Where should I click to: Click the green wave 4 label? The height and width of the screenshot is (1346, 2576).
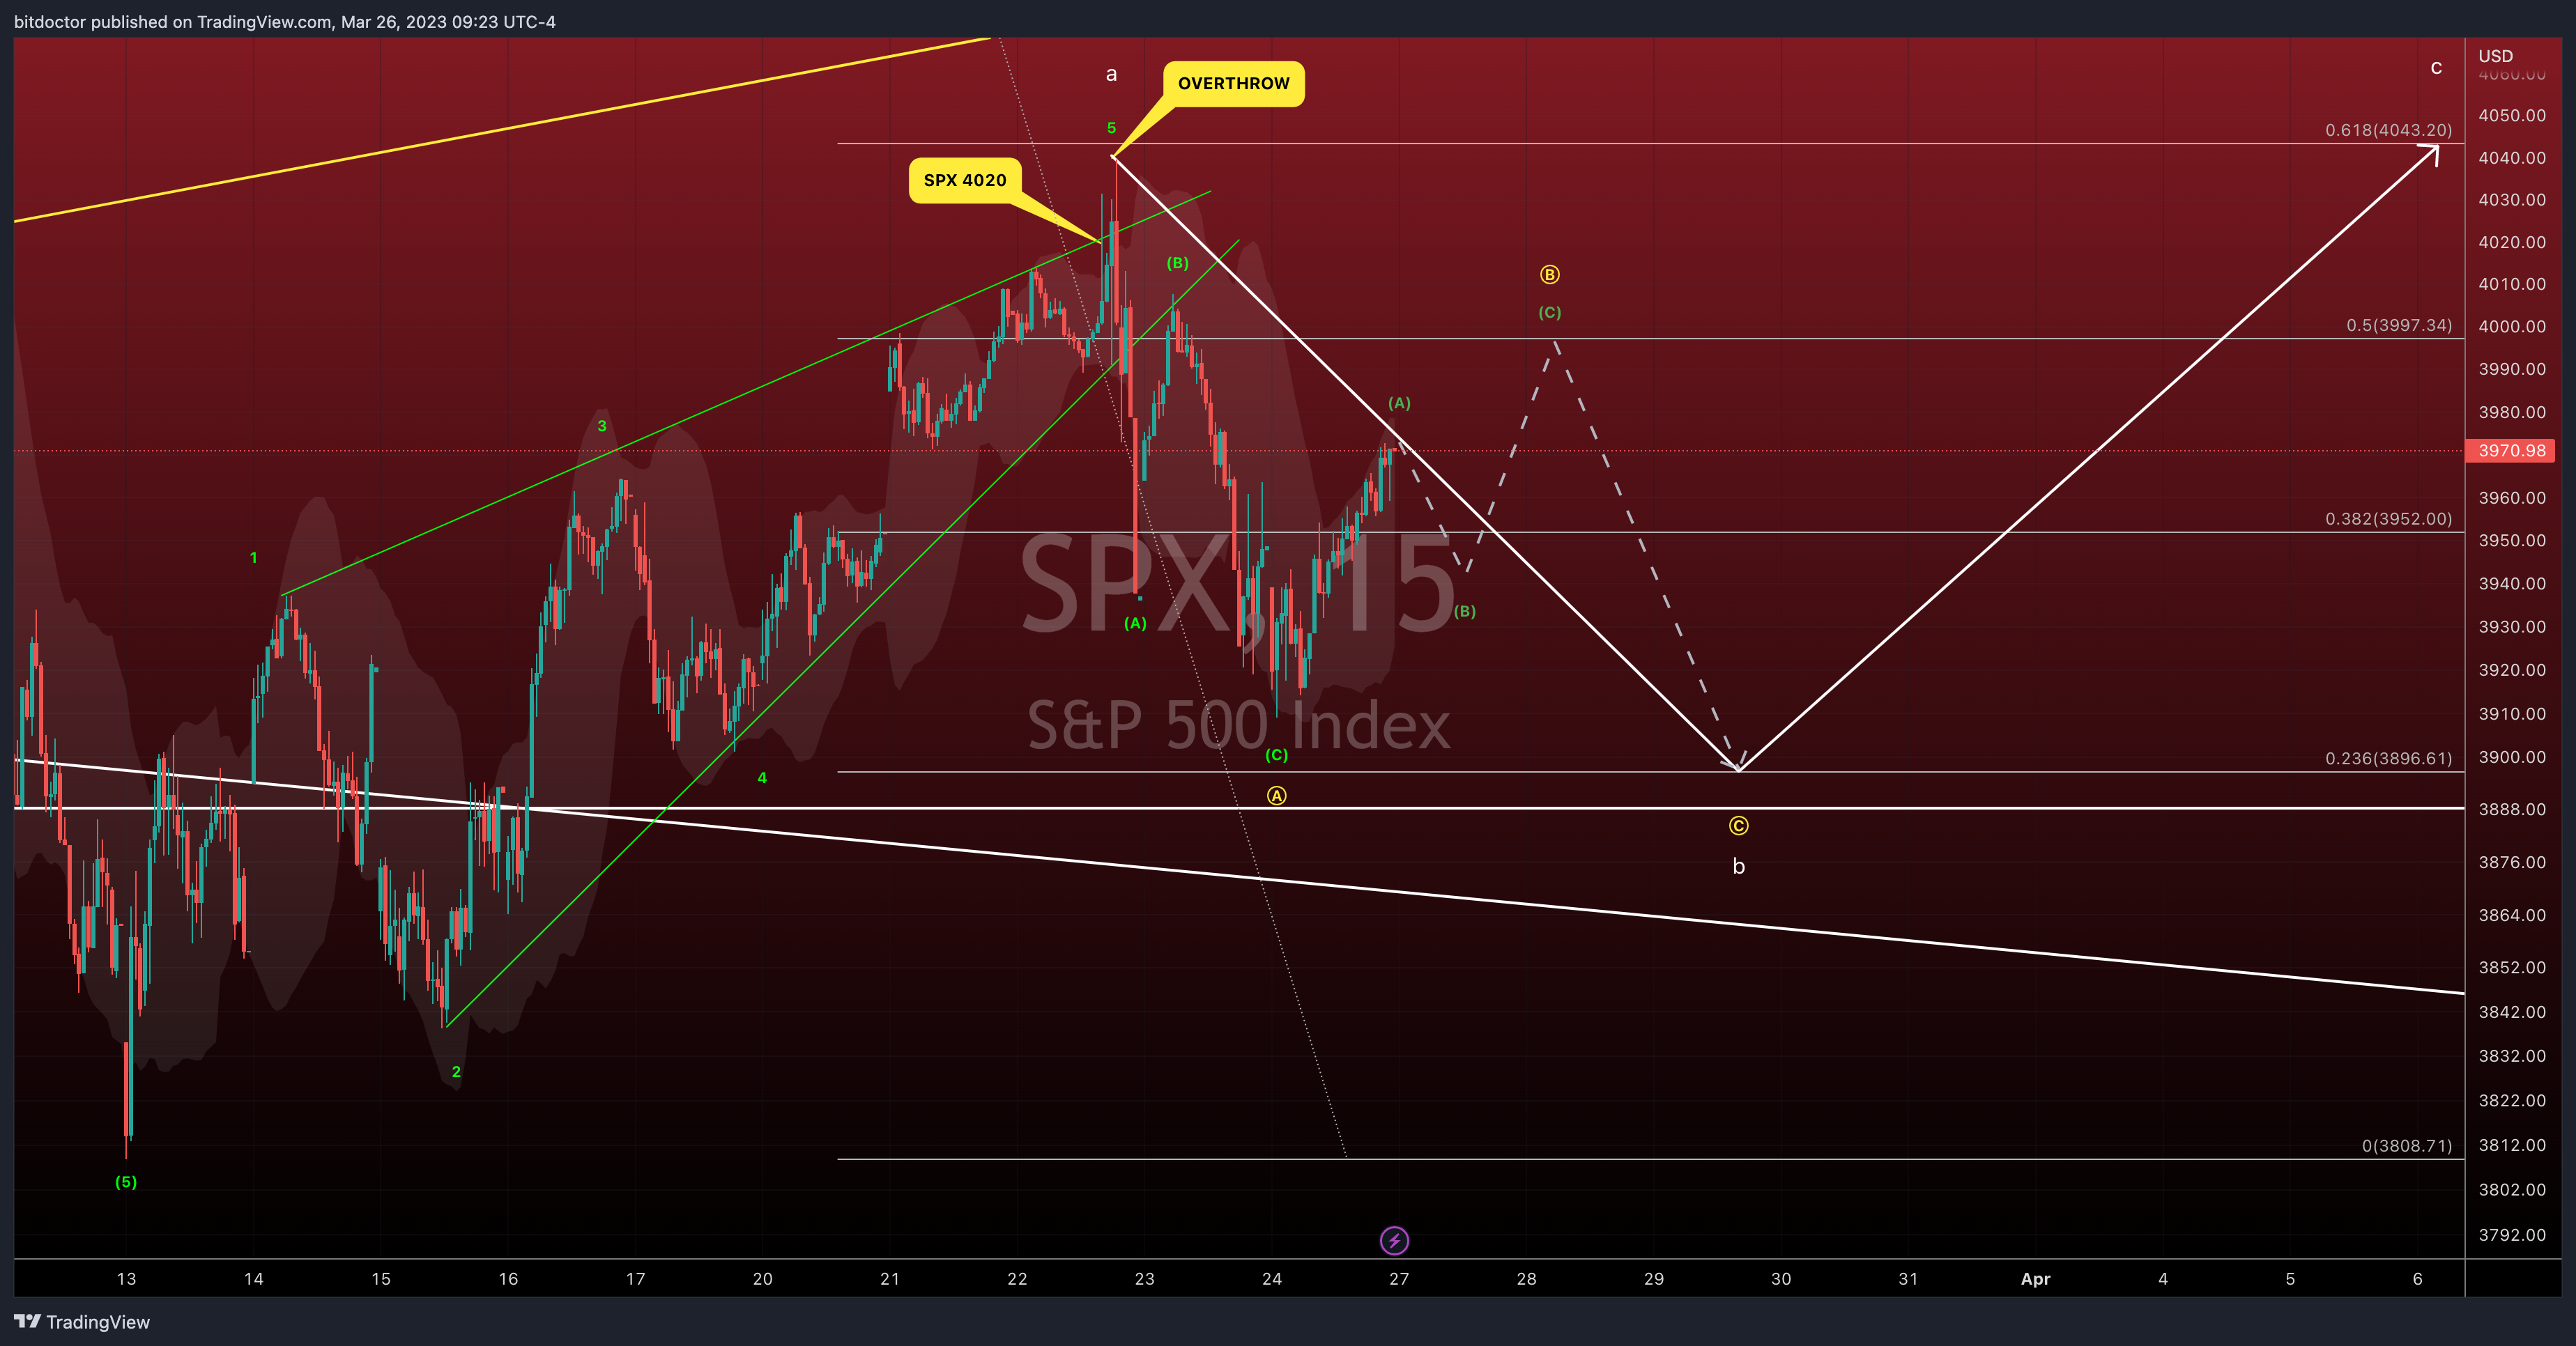tap(762, 778)
